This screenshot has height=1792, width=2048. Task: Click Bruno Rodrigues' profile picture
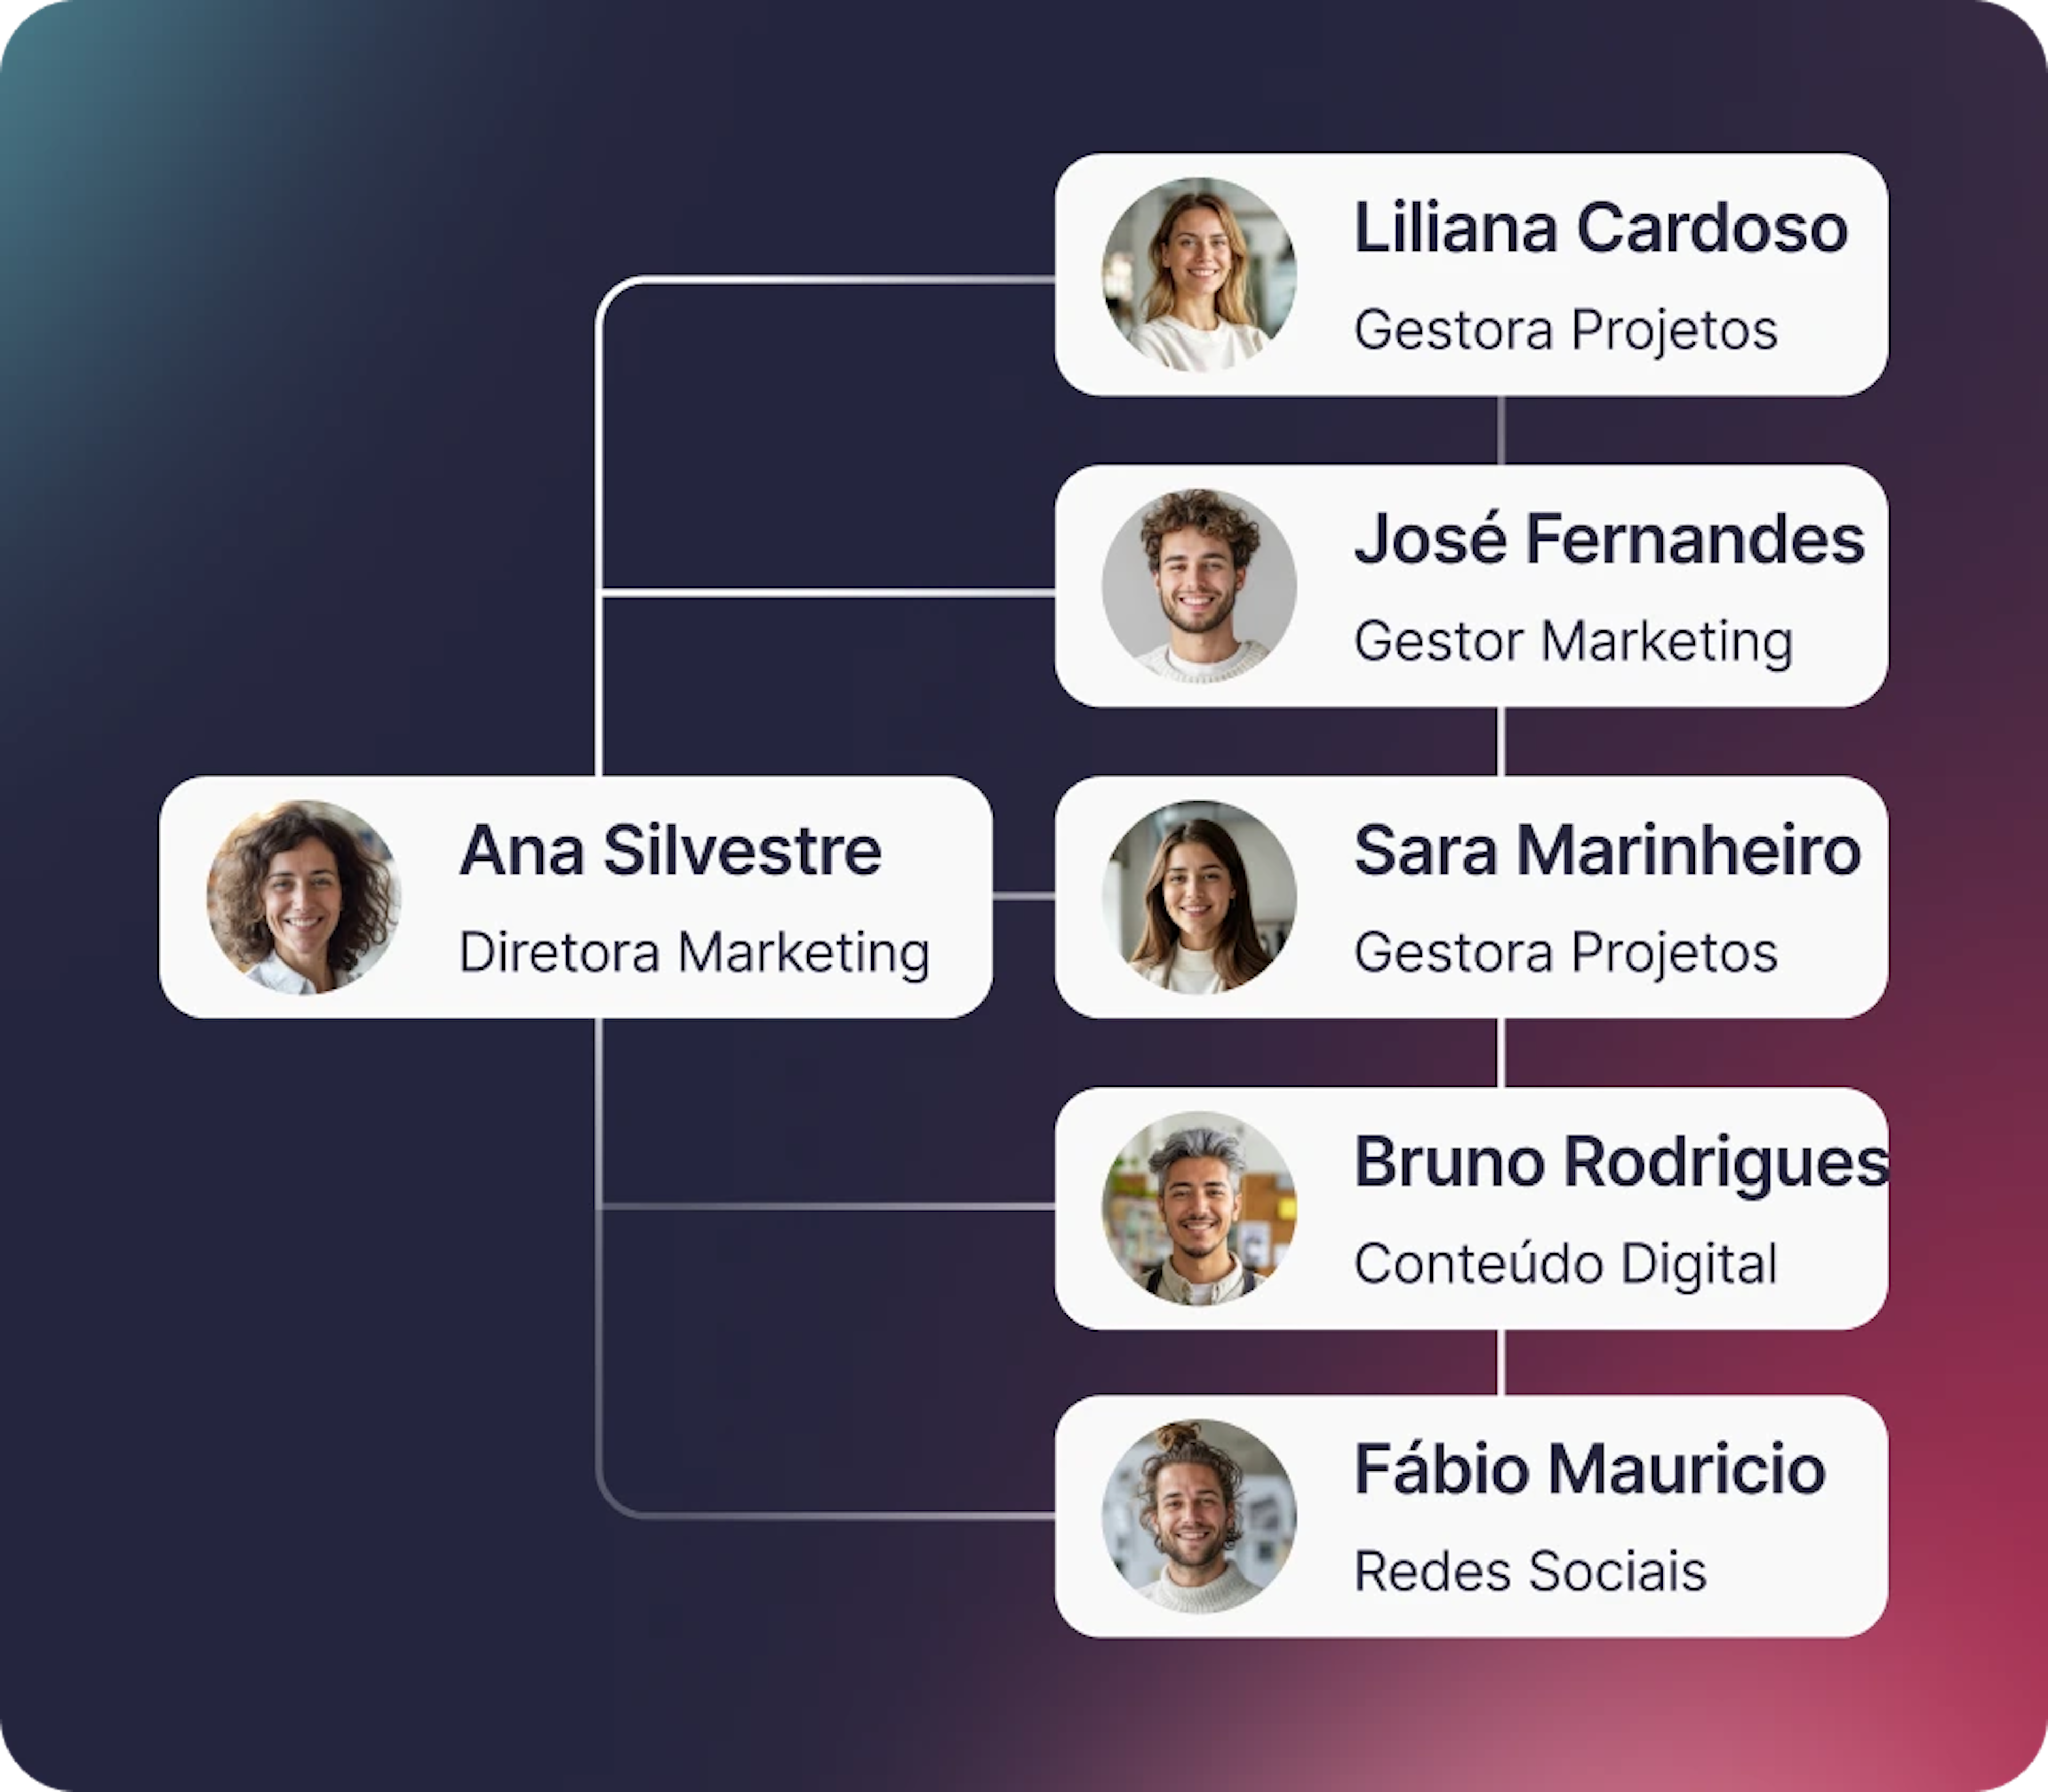click(1199, 1208)
